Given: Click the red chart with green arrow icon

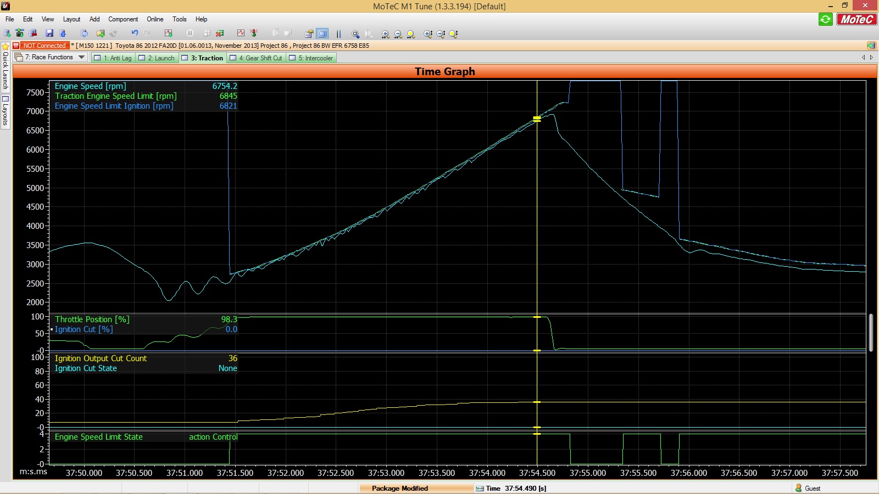Looking at the screenshot, I should click(x=169, y=33).
